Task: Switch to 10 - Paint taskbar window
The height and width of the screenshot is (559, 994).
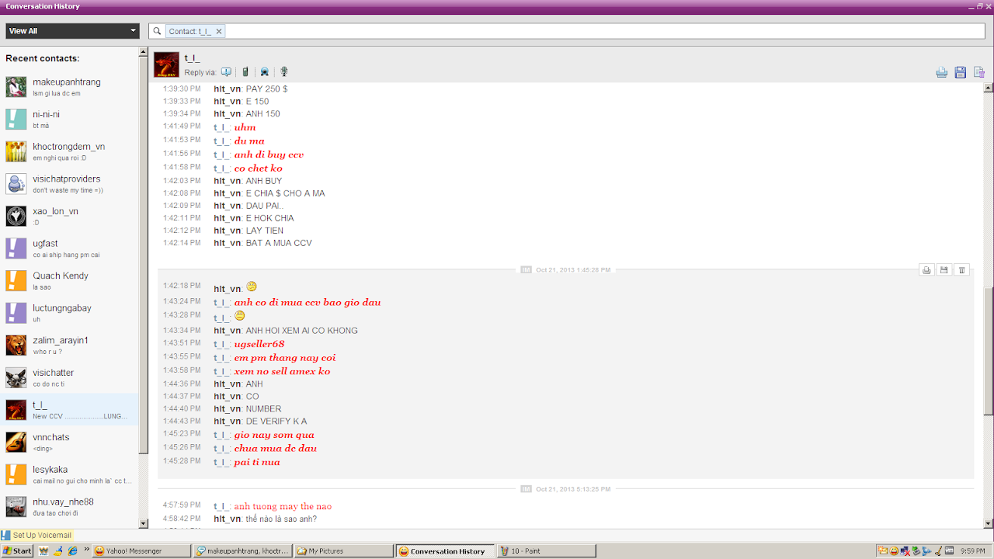Action: pos(547,551)
